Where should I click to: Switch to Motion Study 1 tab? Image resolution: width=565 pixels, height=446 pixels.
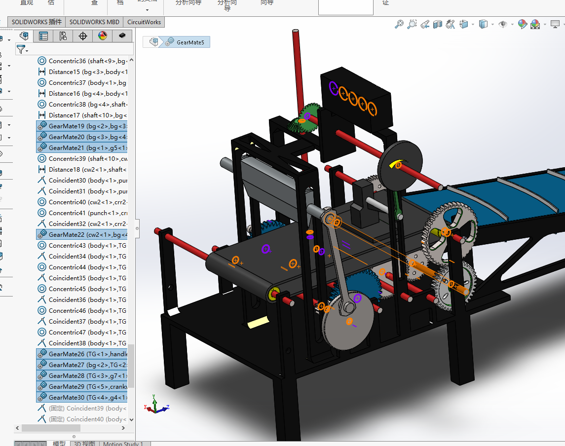(x=123, y=444)
